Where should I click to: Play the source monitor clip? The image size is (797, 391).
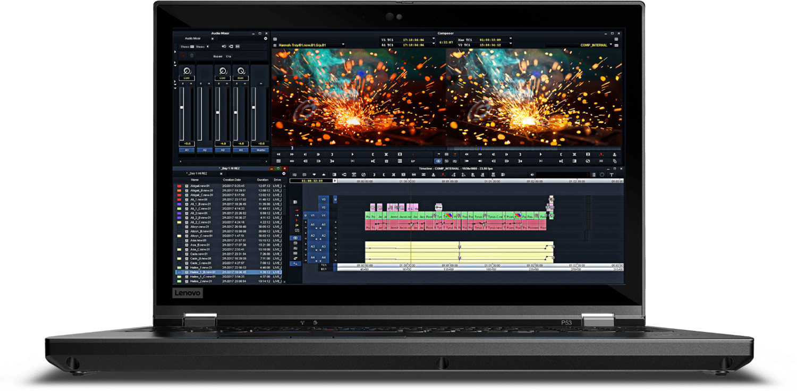pos(352,155)
